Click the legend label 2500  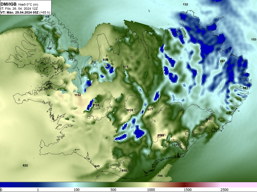[x=224, y=190]
